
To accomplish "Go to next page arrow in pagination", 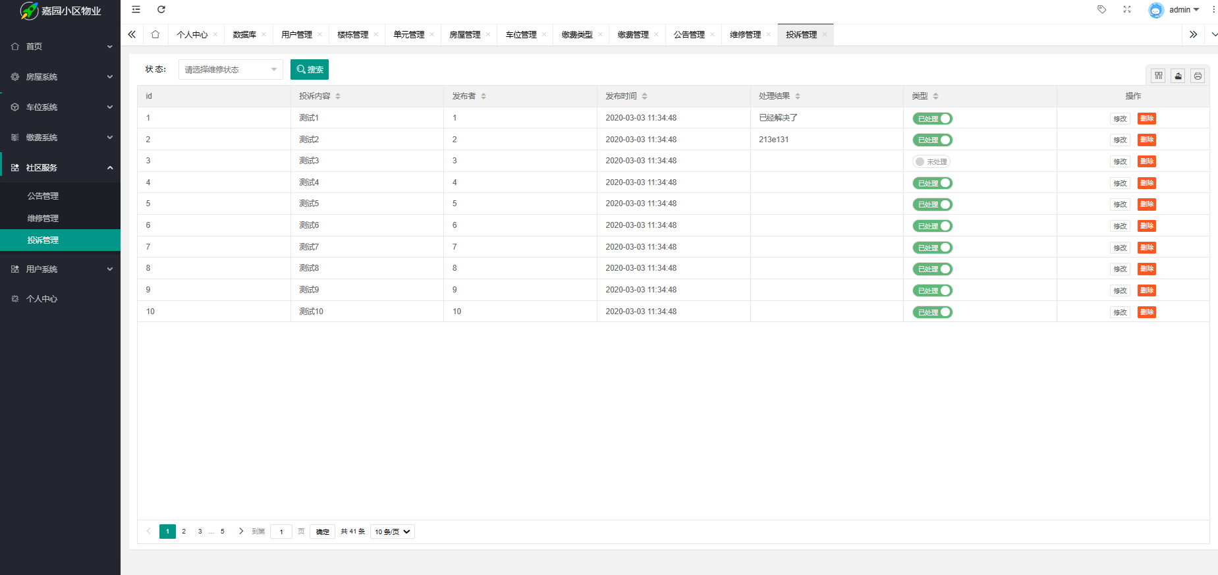I will coord(241,531).
